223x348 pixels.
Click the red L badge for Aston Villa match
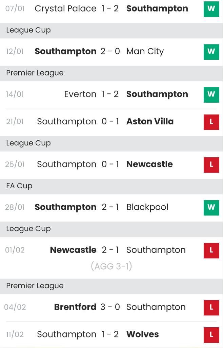(211, 122)
